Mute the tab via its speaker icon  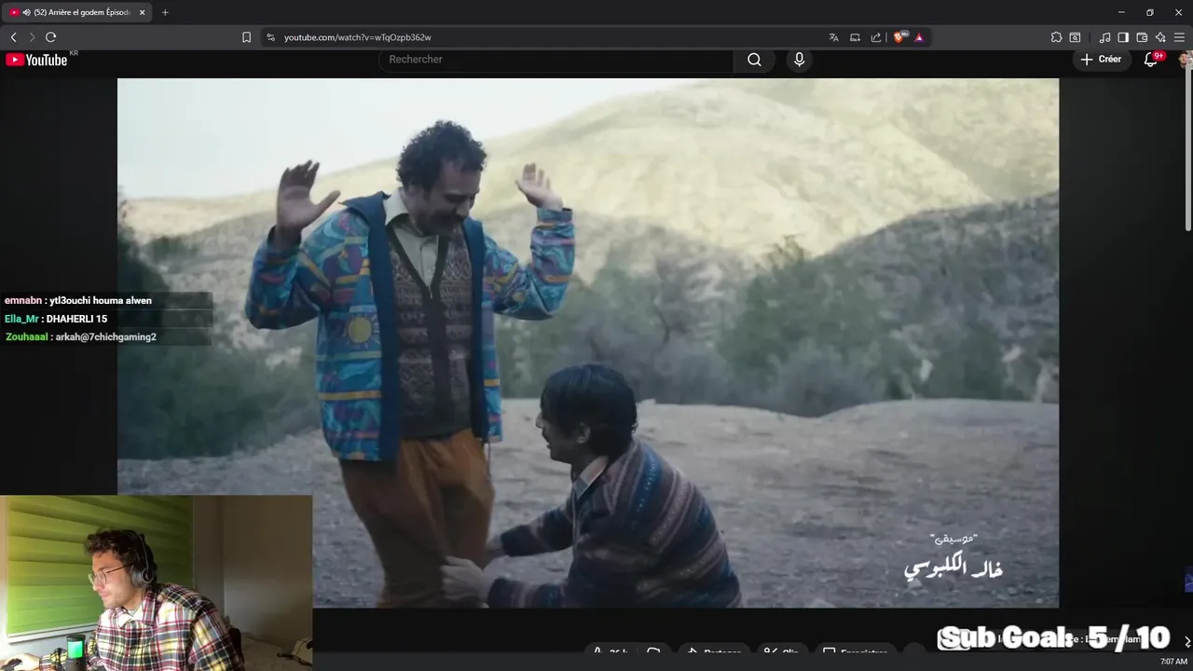(25, 12)
